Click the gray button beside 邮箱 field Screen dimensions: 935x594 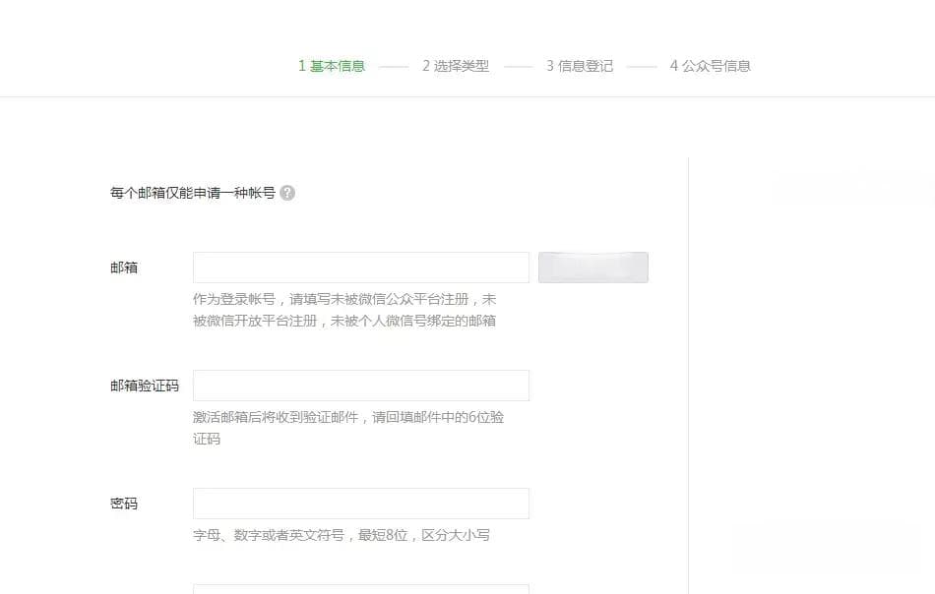click(593, 267)
